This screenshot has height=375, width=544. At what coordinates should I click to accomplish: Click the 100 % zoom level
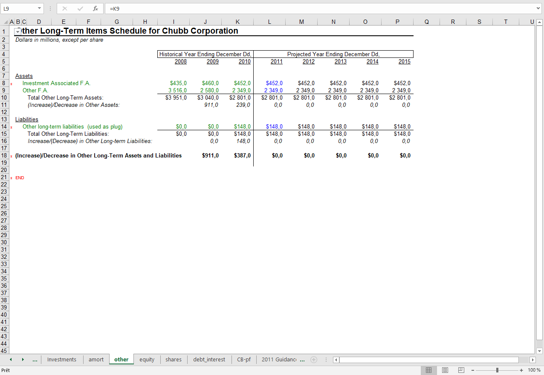pyautogui.click(x=534, y=370)
